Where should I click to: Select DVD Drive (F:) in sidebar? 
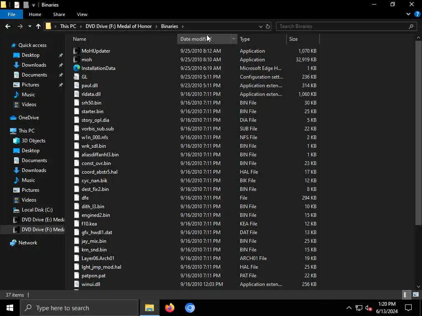pyautogui.click(x=39, y=230)
